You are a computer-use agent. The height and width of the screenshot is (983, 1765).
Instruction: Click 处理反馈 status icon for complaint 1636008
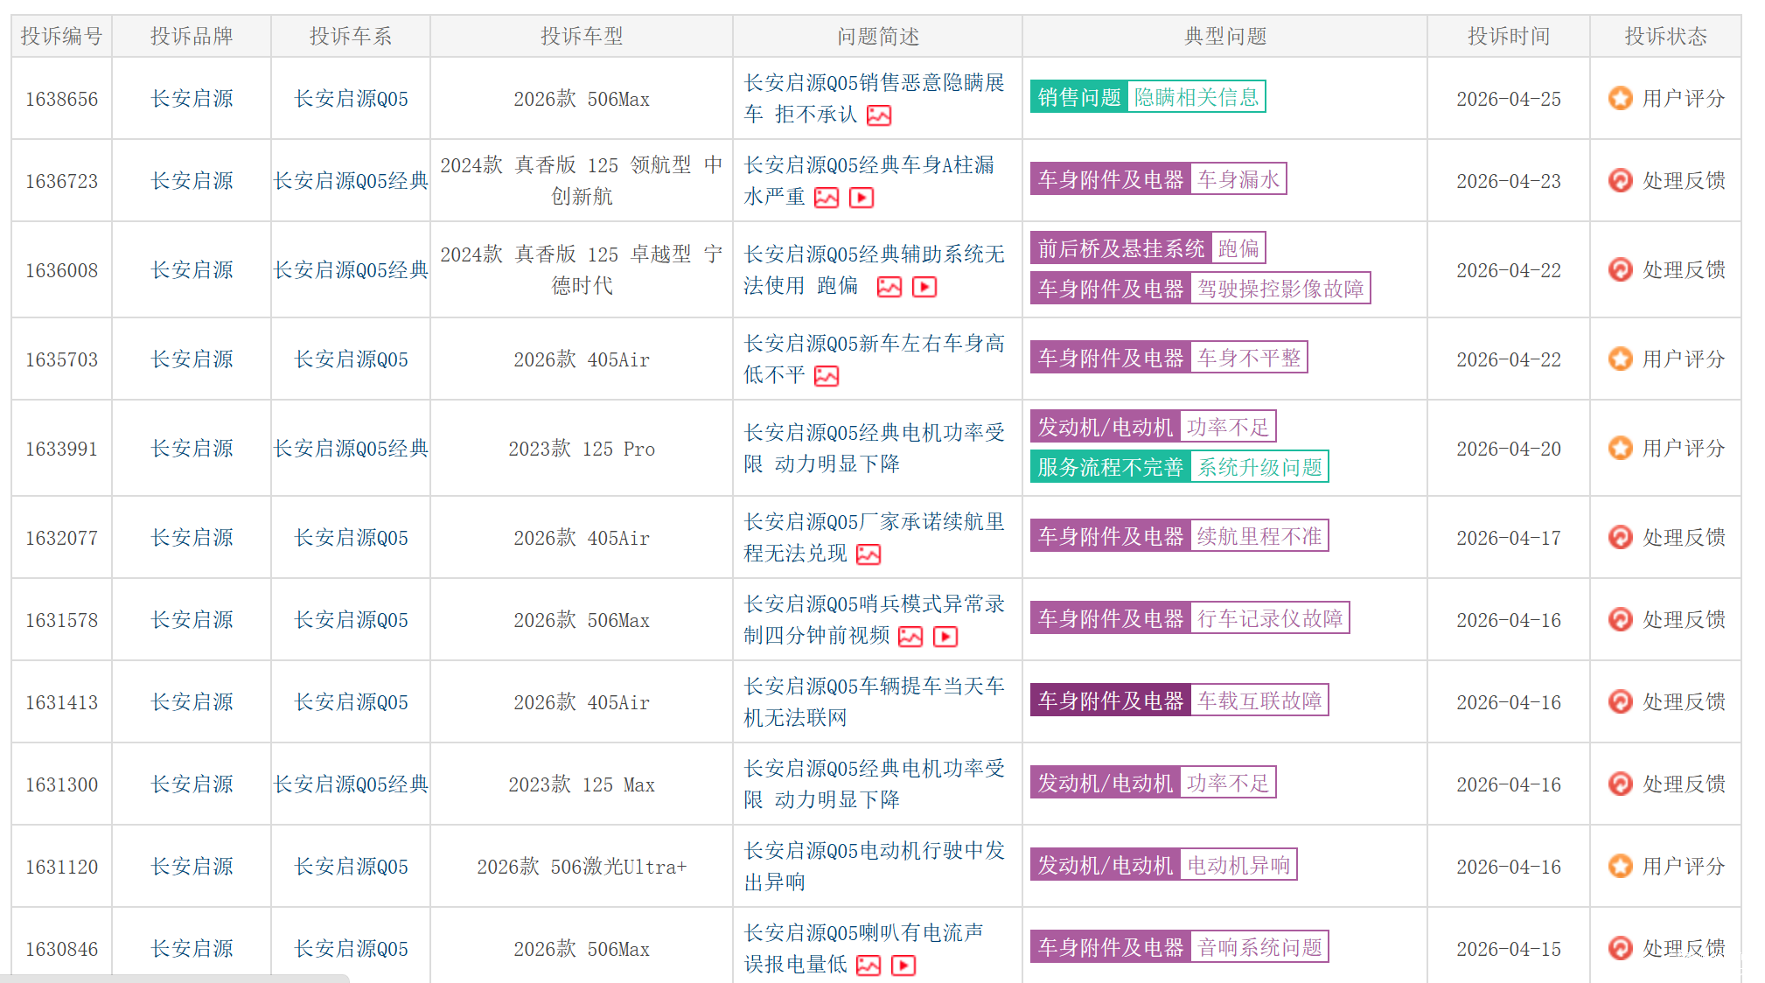click(1621, 269)
